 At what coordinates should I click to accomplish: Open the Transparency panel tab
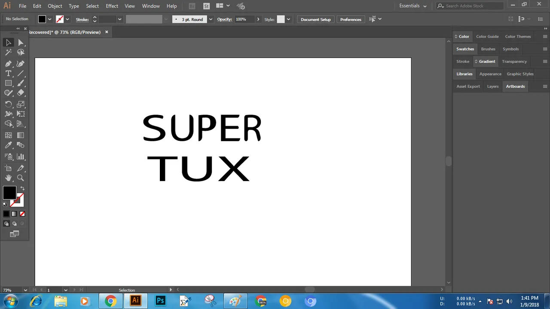514,61
